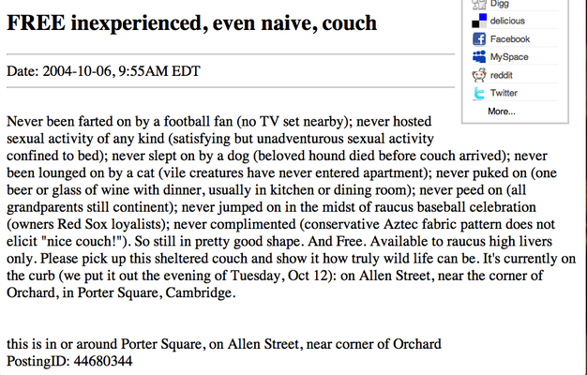Click the Porter Square location line
The height and width of the screenshot is (375, 587).
point(224,344)
